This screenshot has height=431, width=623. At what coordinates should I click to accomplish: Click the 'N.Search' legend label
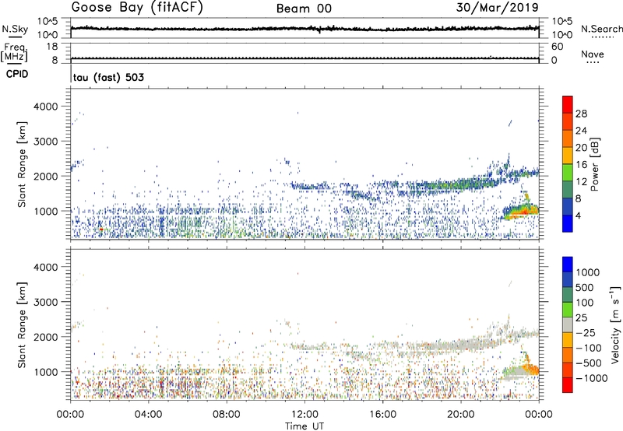pos(601,29)
